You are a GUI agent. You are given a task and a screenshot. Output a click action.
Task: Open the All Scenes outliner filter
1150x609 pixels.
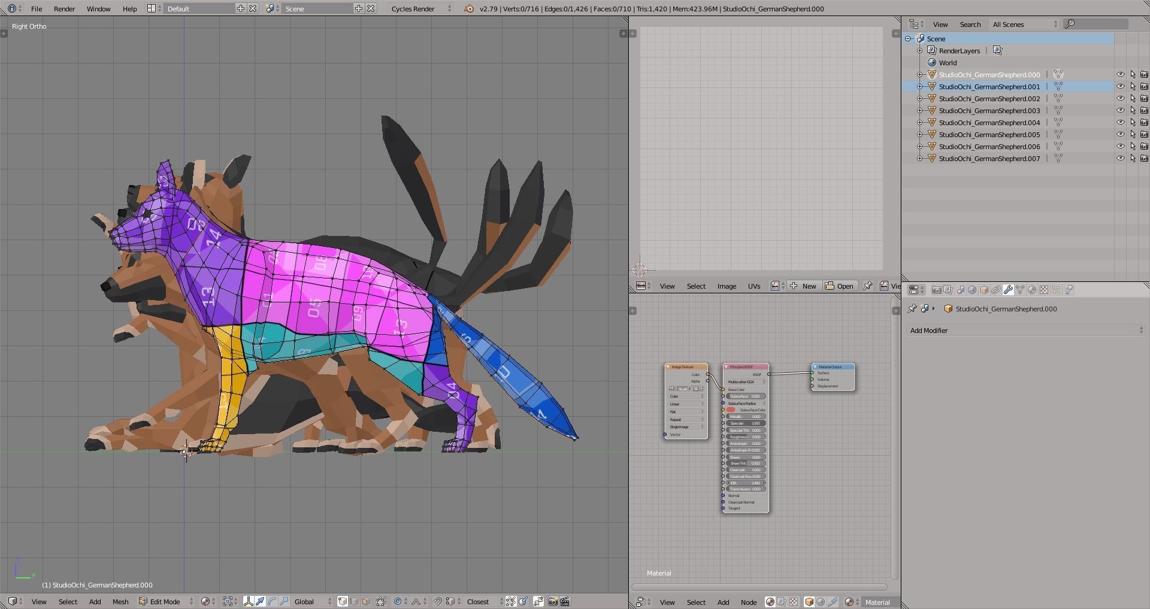pos(1025,25)
